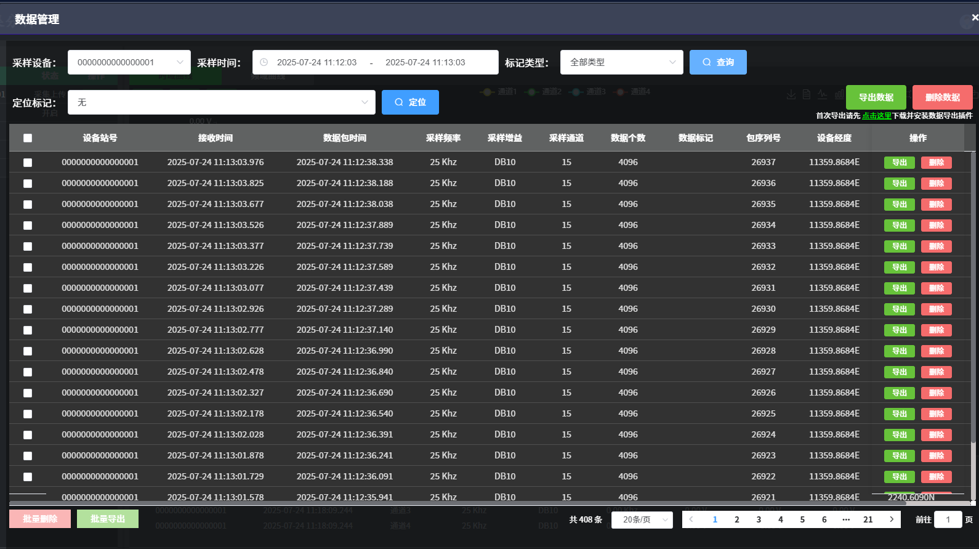The image size is (979, 549).
Task: Expand the 标记类型 type dropdown
Action: click(x=621, y=62)
